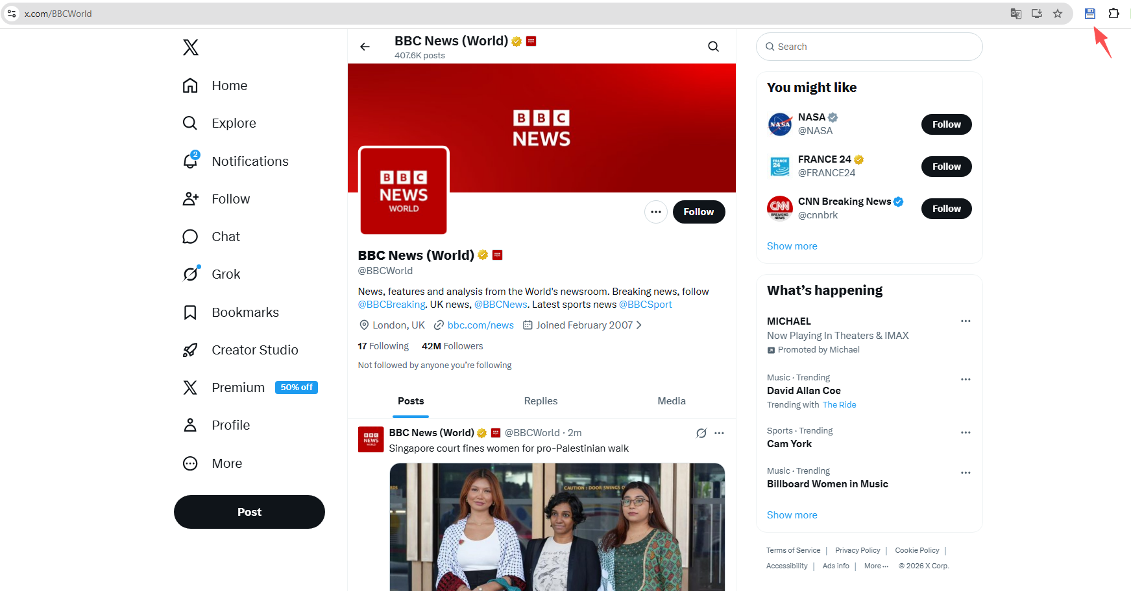Follow FRANCE 24 account
Image resolution: width=1131 pixels, height=591 pixels.
coord(947,167)
